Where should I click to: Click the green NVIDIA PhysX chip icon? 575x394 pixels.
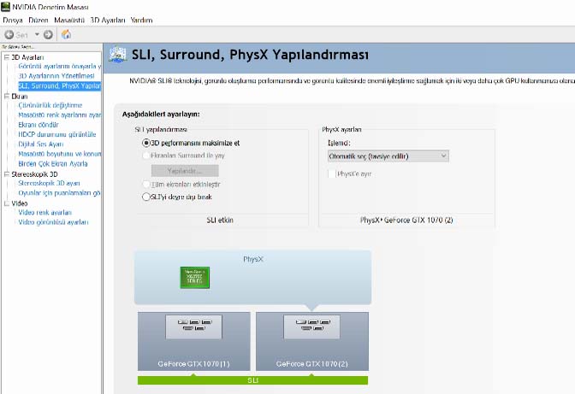point(193,277)
